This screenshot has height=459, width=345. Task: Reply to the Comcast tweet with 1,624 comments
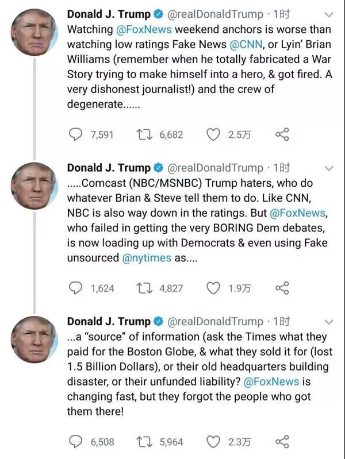tap(75, 288)
